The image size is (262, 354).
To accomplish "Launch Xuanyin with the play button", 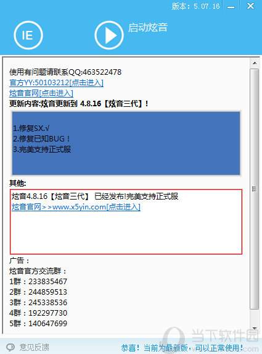I will [x=109, y=35].
